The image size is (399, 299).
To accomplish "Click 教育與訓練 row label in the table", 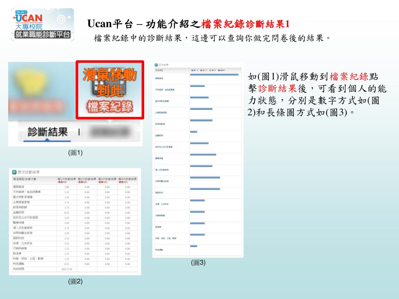I will coord(20,207).
